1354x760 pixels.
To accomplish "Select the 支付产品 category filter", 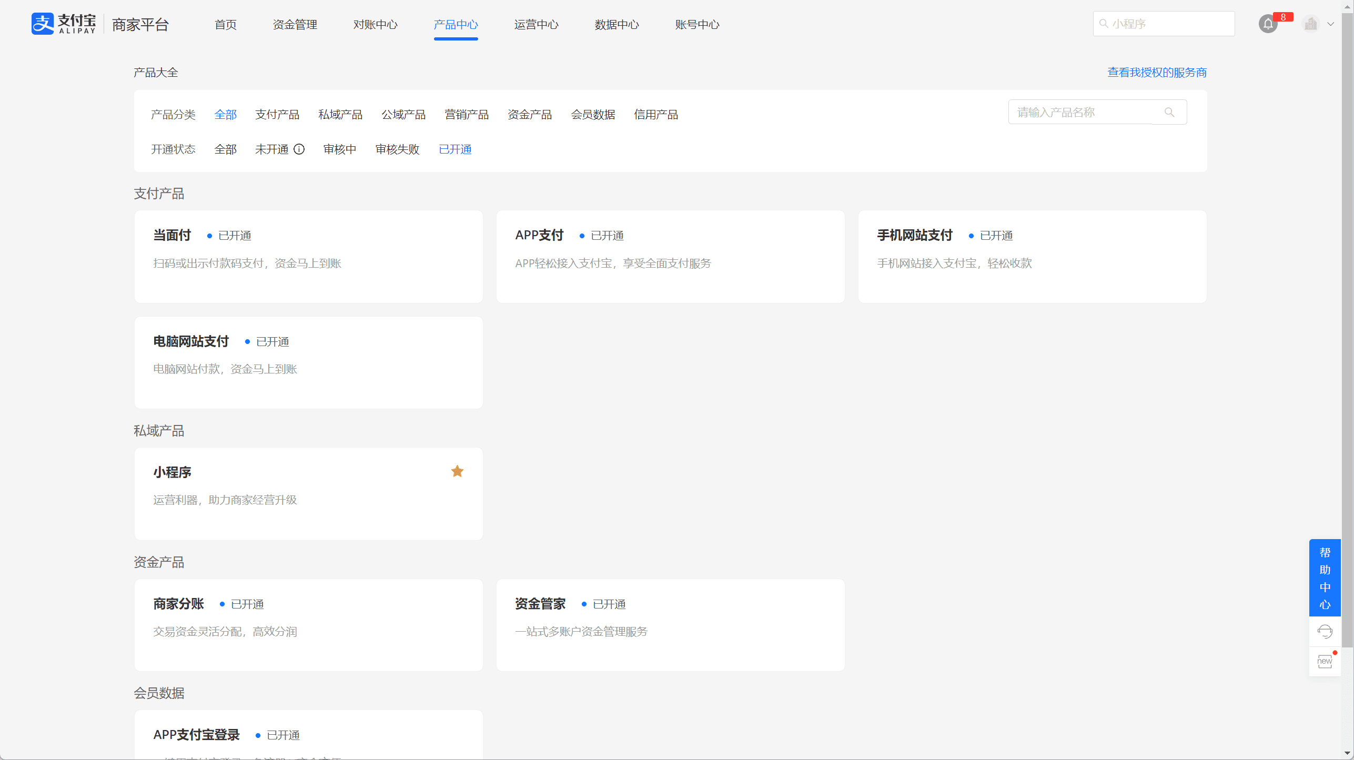I will click(x=277, y=115).
